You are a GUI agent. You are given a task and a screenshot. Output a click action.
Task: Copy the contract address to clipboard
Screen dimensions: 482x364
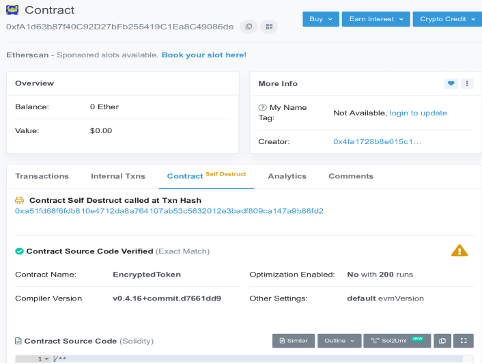tap(249, 27)
